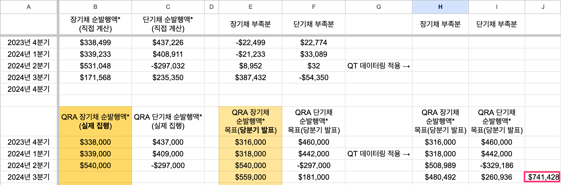Click the $409,000 cell
The image size is (561, 185).
point(168,154)
